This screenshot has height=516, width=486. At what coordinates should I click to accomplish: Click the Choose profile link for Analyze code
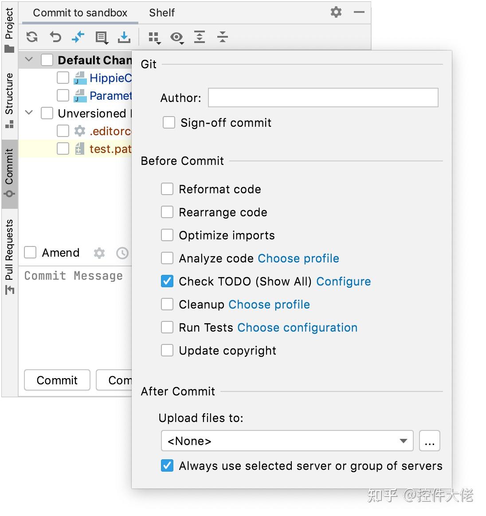[298, 258]
